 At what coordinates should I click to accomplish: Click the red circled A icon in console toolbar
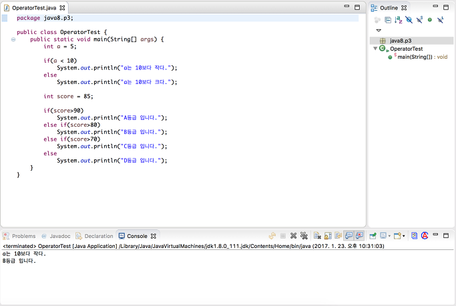click(425, 236)
